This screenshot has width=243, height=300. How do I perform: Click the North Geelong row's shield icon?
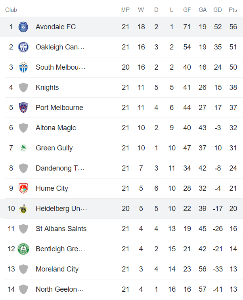(23, 289)
